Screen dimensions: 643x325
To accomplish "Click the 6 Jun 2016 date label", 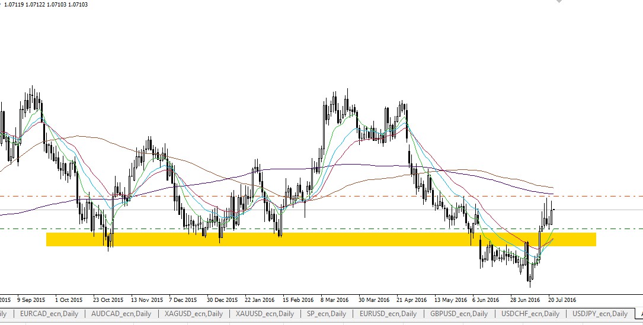I will (x=485, y=300).
